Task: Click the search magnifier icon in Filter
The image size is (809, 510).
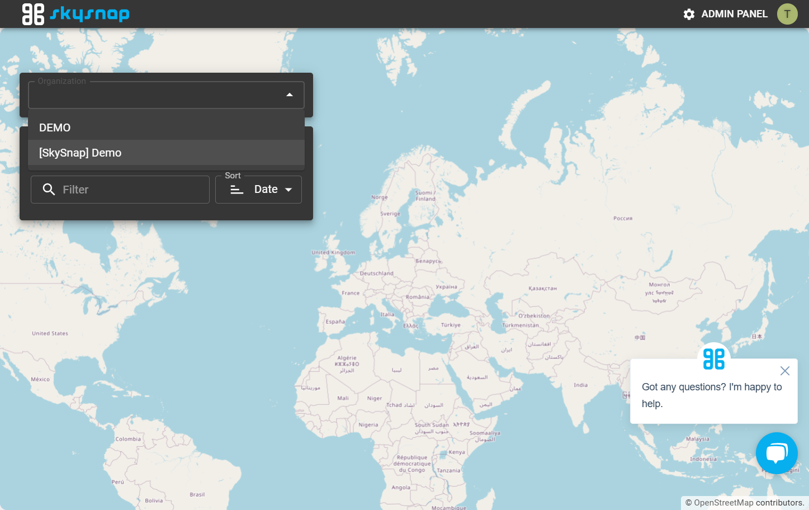Action: point(49,190)
